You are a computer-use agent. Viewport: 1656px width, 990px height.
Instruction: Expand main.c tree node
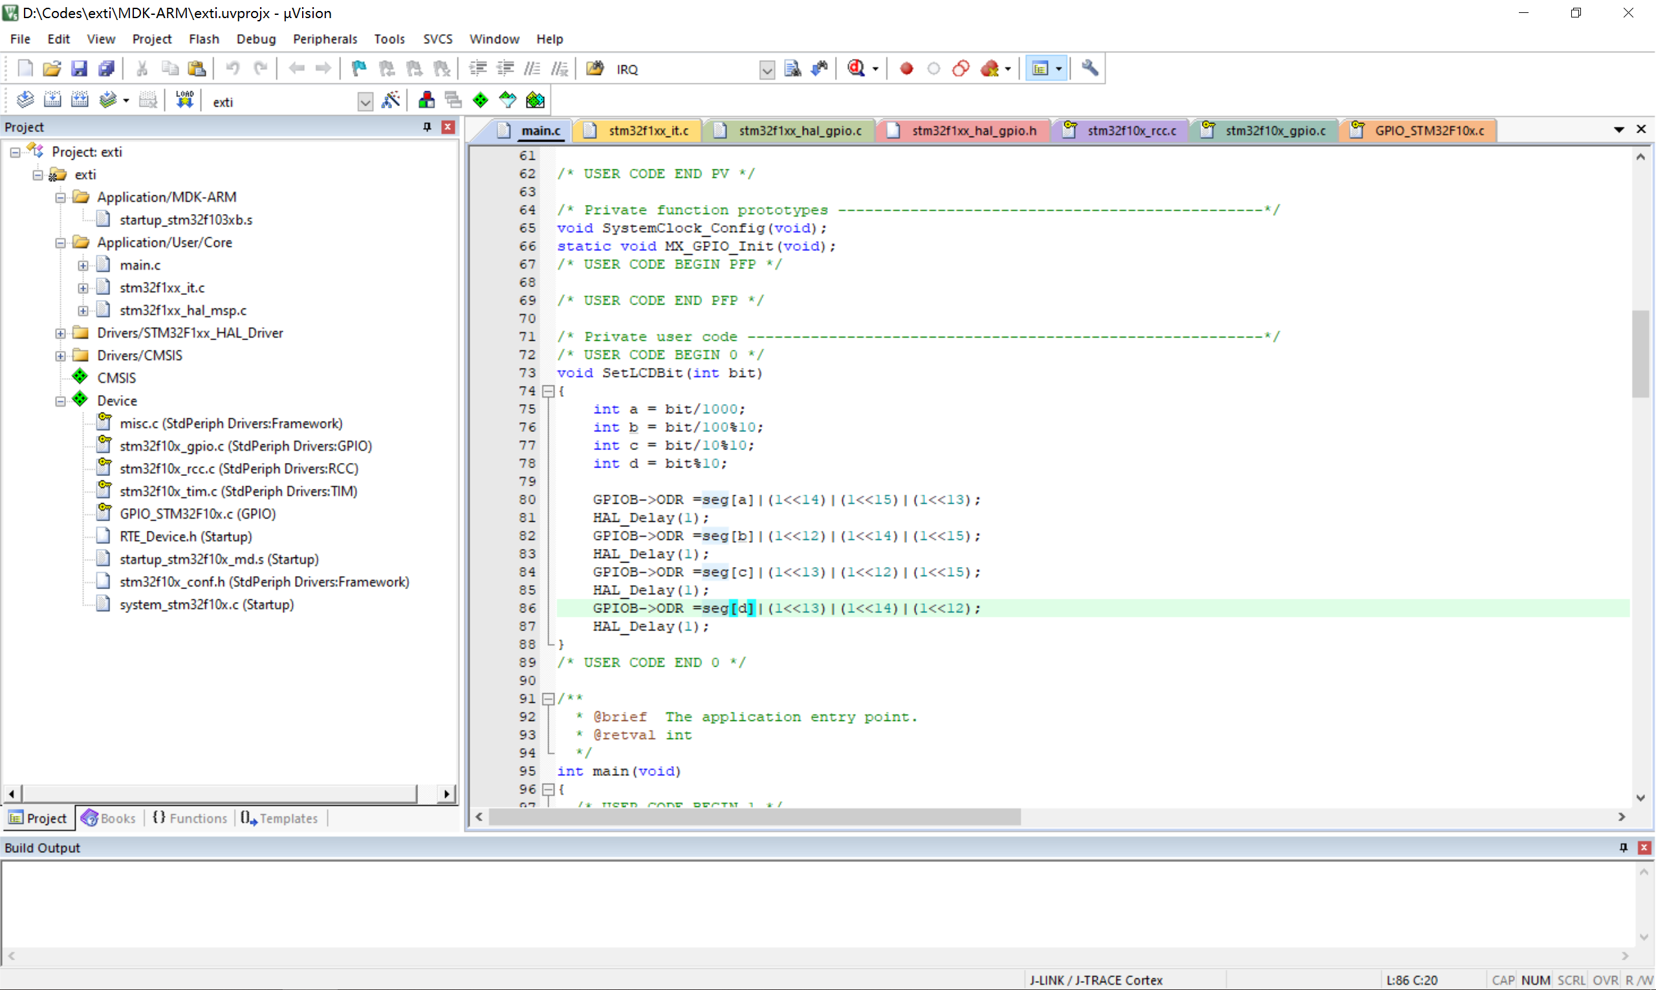click(83, 266)
